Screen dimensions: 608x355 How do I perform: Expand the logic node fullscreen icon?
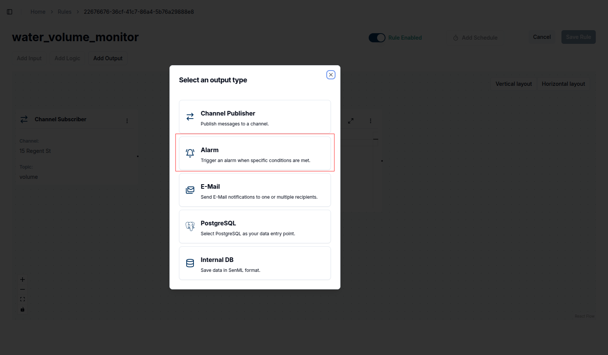click(x=351, y=121)
